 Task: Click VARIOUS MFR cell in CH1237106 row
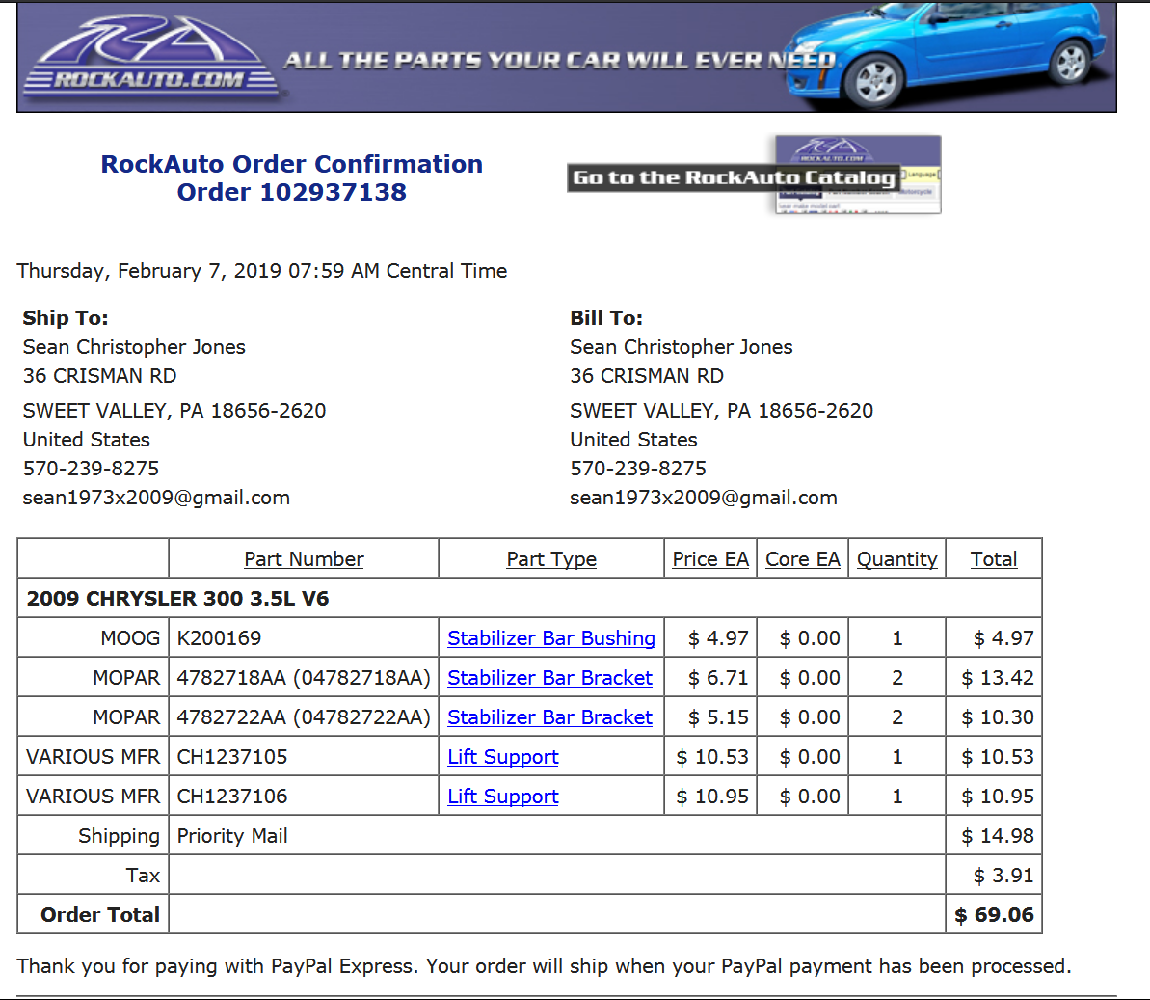(x=93, y=797)
